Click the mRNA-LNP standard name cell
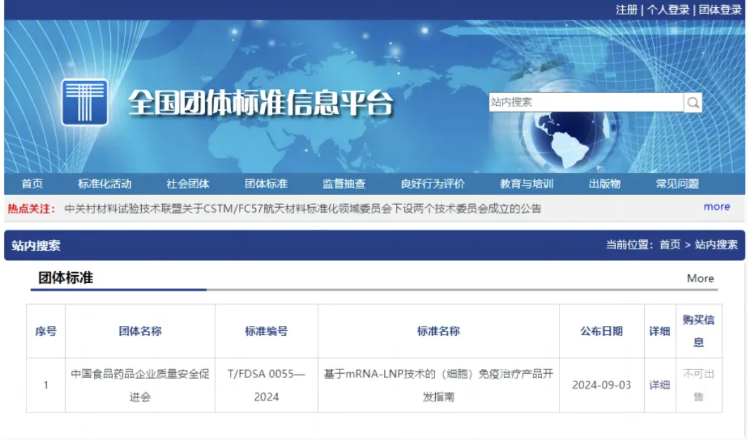This screenshot has width=748, height=441. [439, 385]
